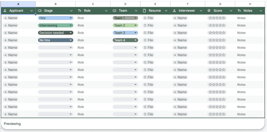Select column C header
The height and width of the screenshot is (132, 267).
click(93, 4)
